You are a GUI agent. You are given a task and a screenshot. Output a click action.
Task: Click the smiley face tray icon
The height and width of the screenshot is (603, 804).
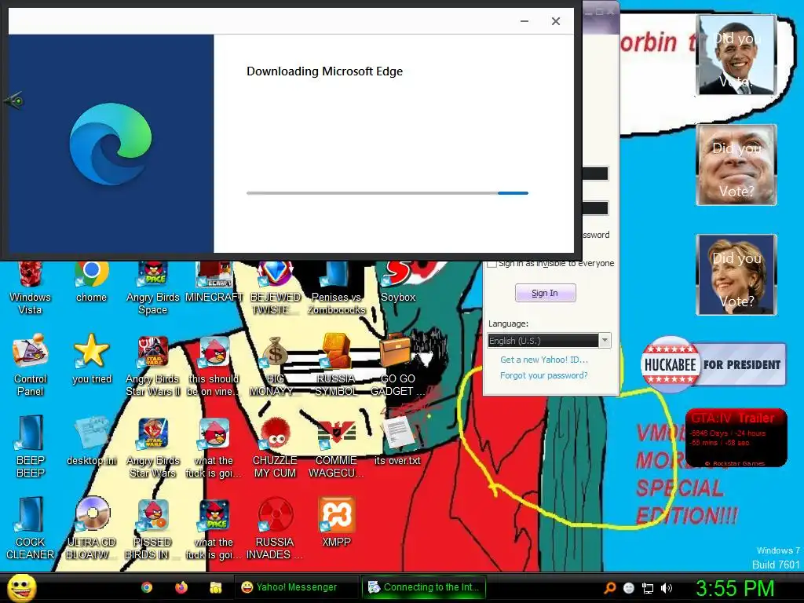[x=629, y=588]
